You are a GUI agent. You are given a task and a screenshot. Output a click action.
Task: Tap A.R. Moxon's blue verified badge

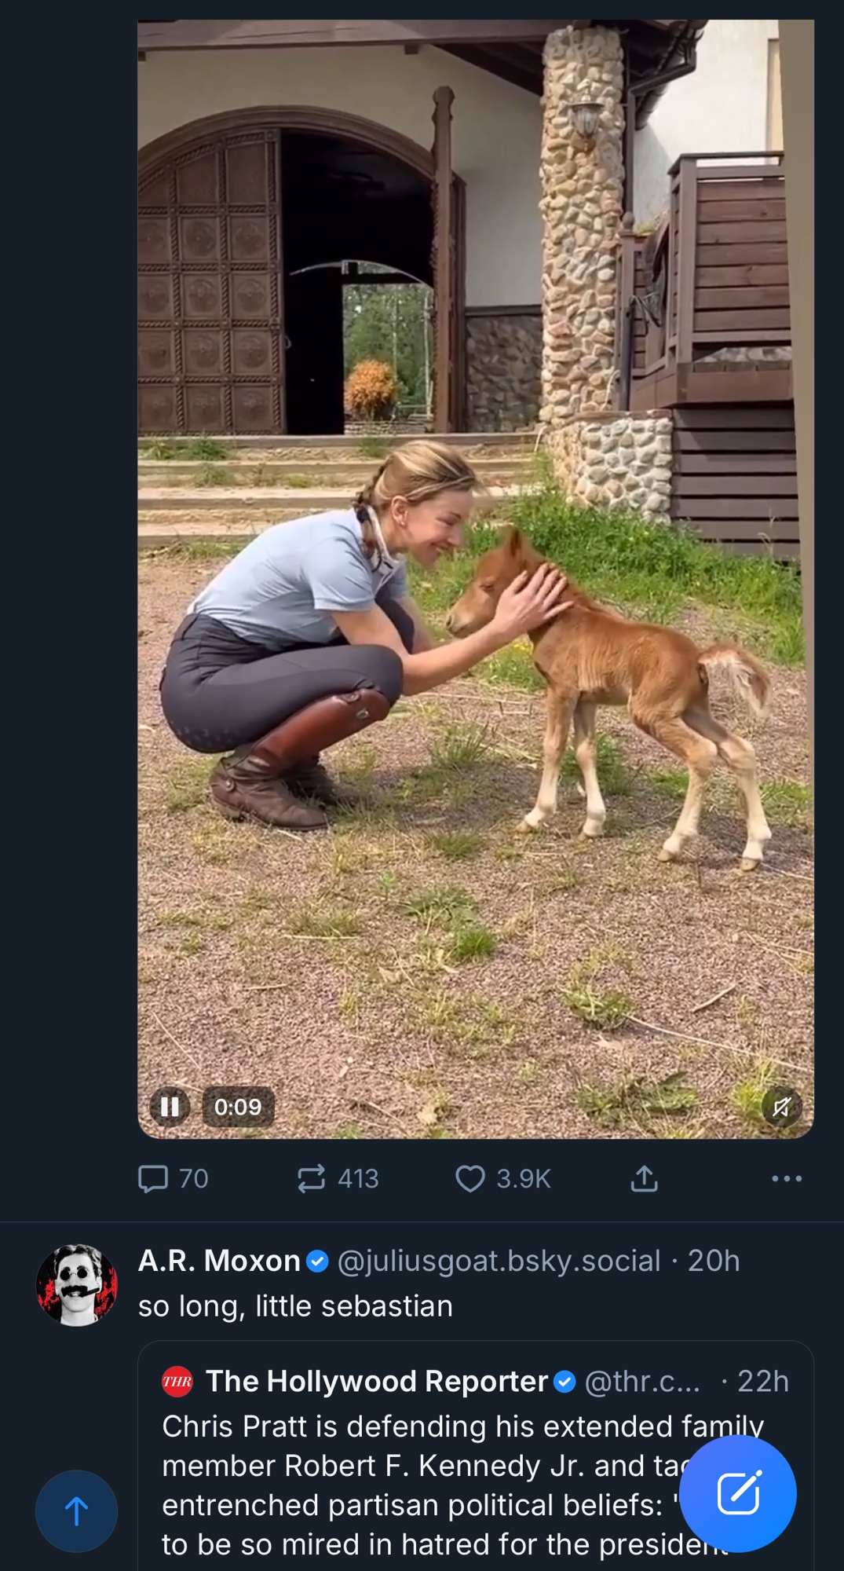tap(317, 1262)
